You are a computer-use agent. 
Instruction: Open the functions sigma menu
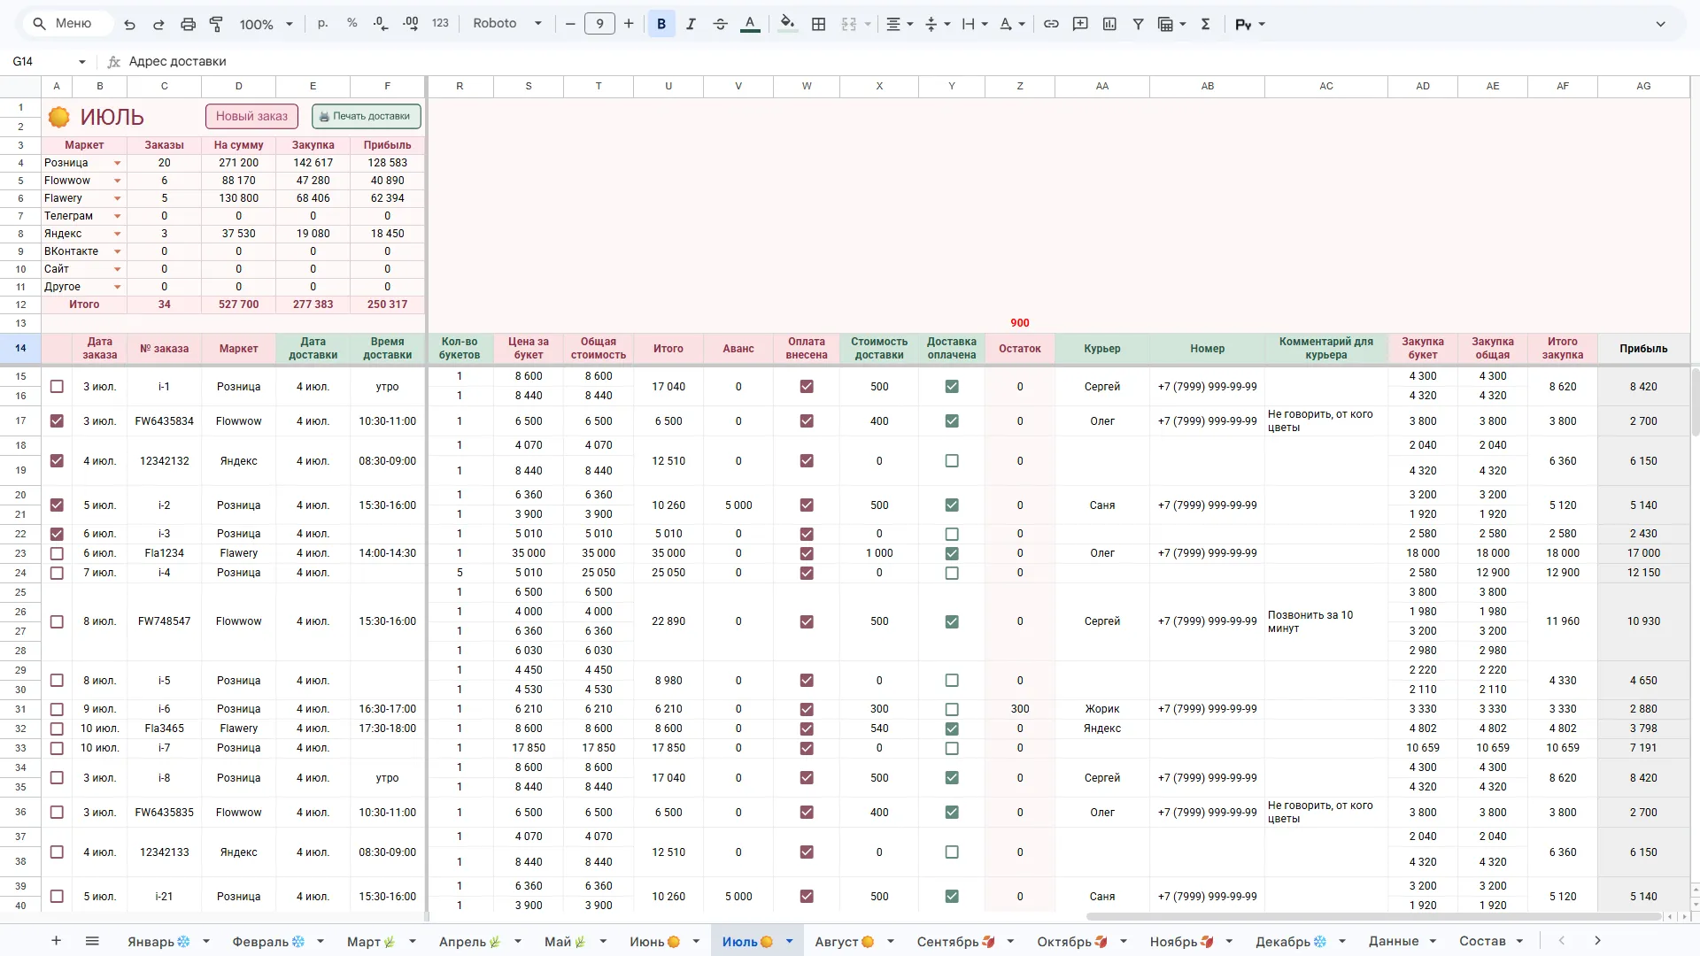(1205, 24)
